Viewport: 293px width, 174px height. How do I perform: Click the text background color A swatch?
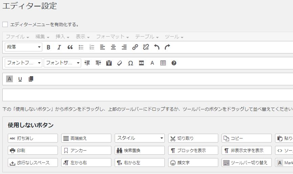pyautogui.click(x=9, y=79)
